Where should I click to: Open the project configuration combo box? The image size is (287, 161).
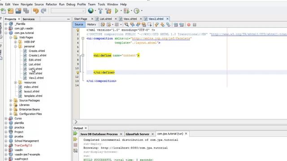68,11
